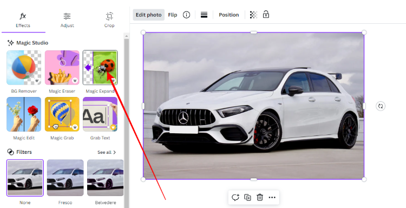Select the Grab Text tool

[100, 114]
